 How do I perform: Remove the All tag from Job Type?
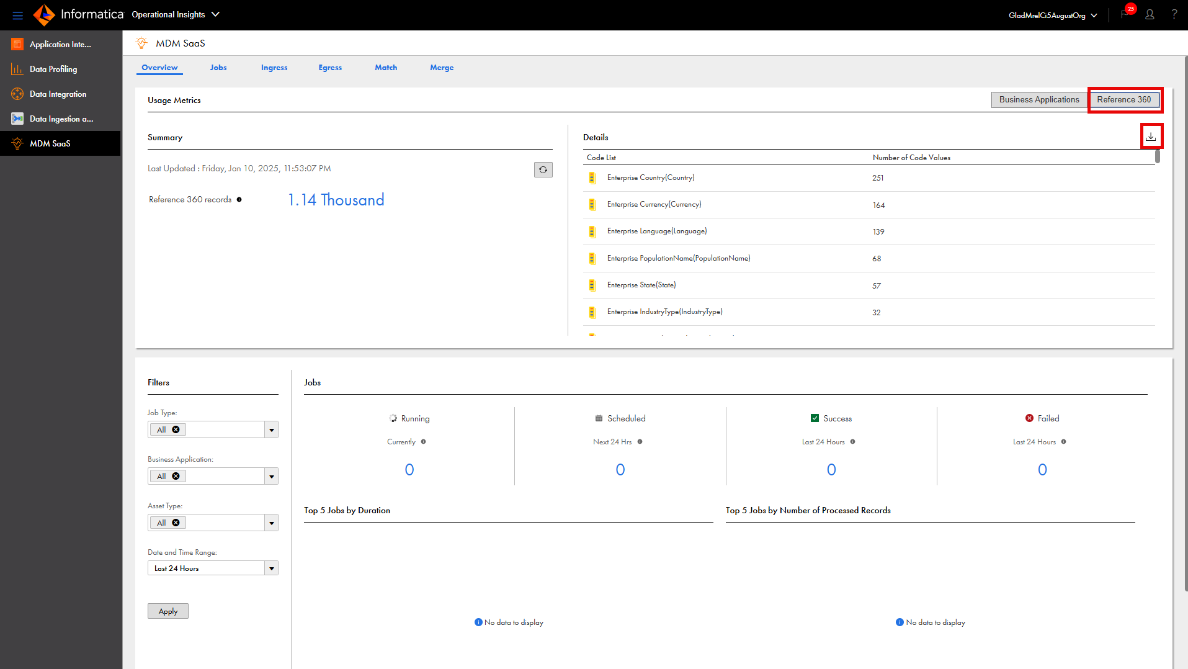point(176,429)
